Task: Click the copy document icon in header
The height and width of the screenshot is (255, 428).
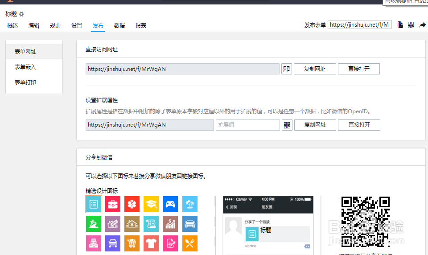Action: [x=400, y=25]
